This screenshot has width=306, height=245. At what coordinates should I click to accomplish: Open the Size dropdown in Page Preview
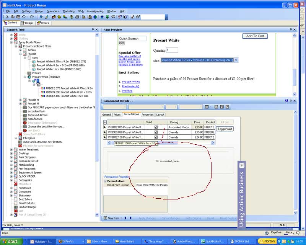[x=236, y=60]
